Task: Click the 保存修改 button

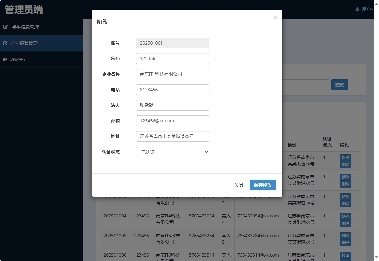Action: point(263,185)
